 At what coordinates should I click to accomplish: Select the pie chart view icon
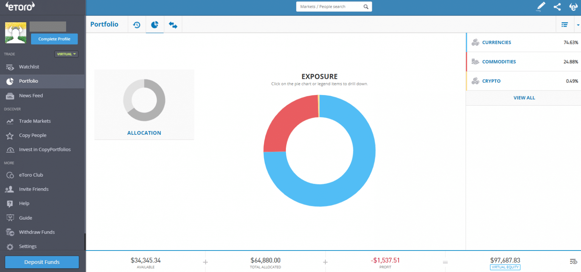click(155, 25)
